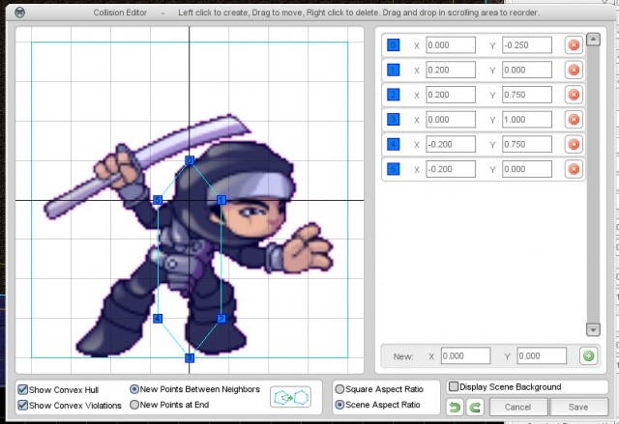Enable Display Scene Background checkbox

tap(454, 386)
